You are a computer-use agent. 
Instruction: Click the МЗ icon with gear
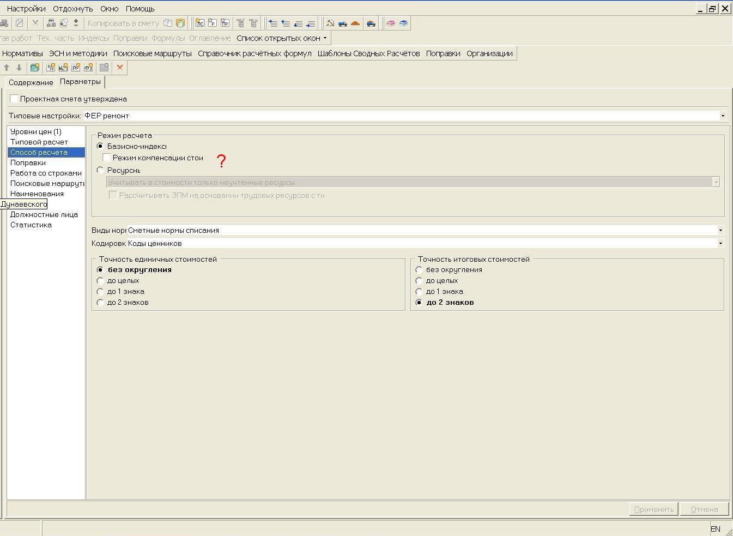pyautogui.click(x=63, y=68)
